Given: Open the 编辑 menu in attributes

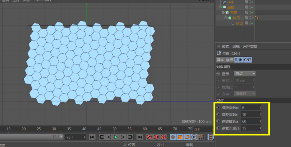Looking at the screenshot, I should pos(236,46).
